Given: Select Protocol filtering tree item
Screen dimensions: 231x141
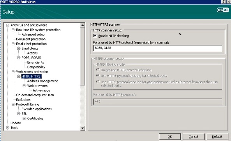Looking at the screenshot, I should 28,104.
